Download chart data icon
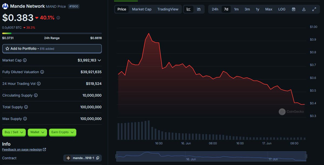The width and height of the screenshot is (324, 165). tap(304, 9)
